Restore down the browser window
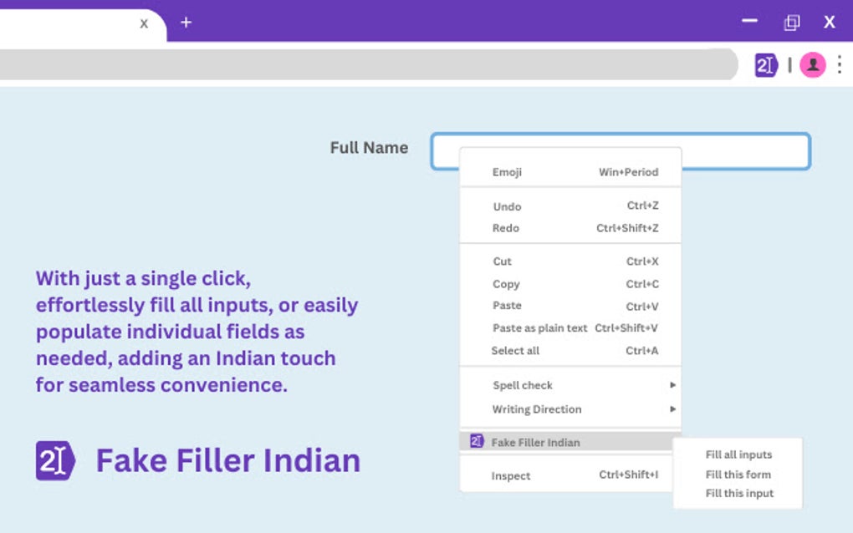Screen dimensions: 853x533 [x=789, y=21]
